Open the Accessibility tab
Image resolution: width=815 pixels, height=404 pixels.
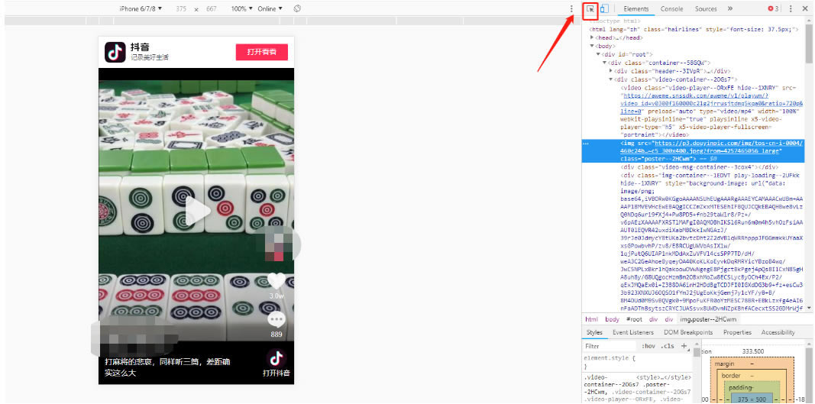click(x=778, y=332)
